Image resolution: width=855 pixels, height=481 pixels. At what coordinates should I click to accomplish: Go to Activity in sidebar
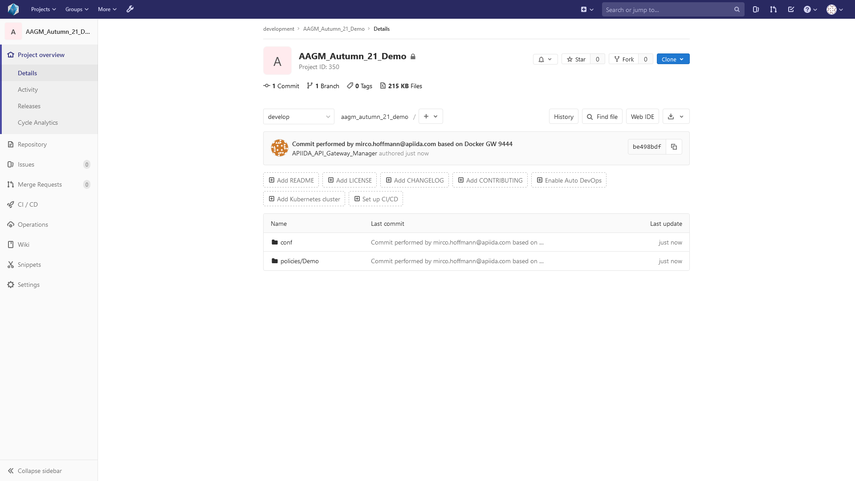coord(28,90)
